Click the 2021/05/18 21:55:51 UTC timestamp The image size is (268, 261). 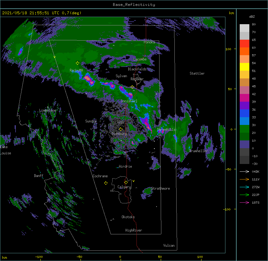[x=42, y=13]
